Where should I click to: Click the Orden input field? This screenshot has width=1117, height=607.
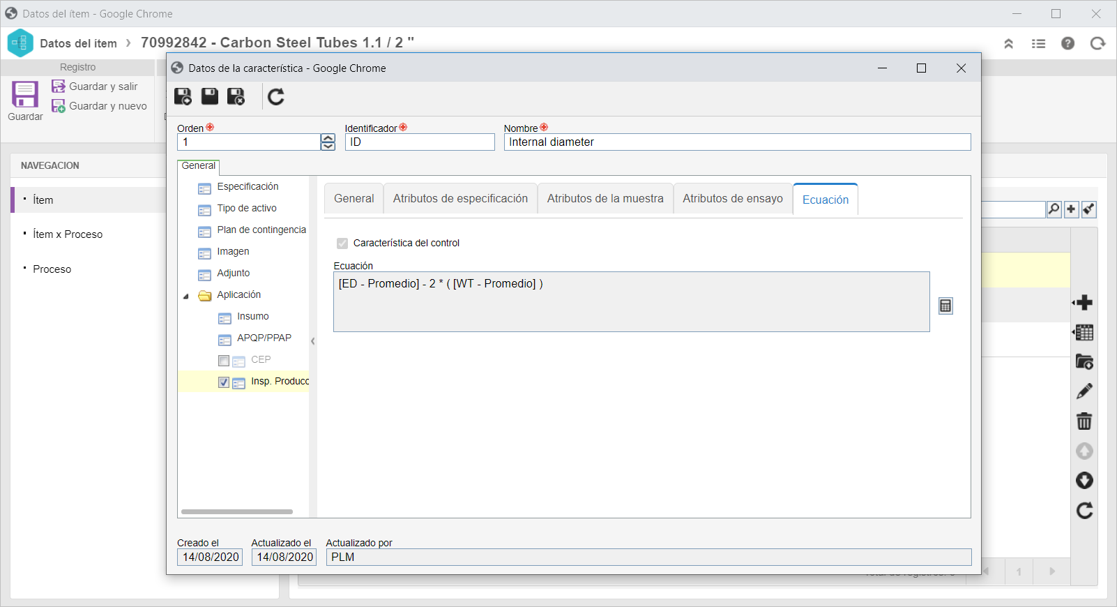(249, 142)
